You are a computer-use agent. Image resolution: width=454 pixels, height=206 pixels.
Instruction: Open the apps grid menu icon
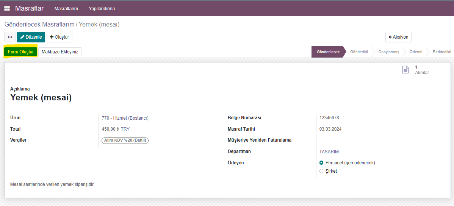tap(7, 8)
